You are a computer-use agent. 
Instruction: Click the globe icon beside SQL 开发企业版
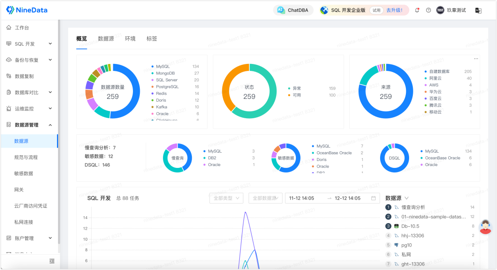324,10
